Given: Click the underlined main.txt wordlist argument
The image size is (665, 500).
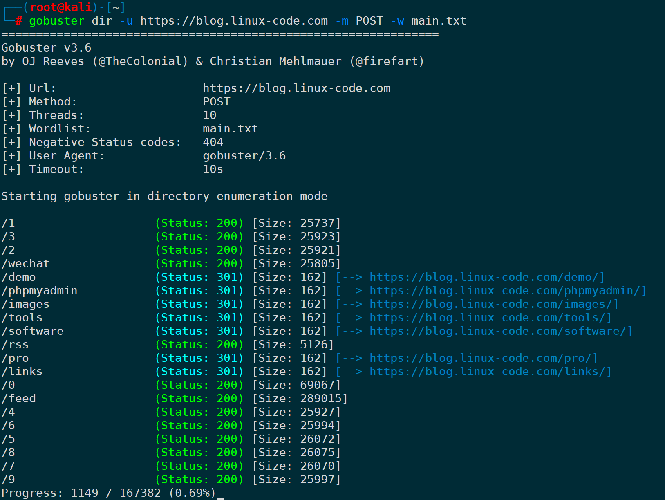Looking at the screenshot, I should click(439, 21).
